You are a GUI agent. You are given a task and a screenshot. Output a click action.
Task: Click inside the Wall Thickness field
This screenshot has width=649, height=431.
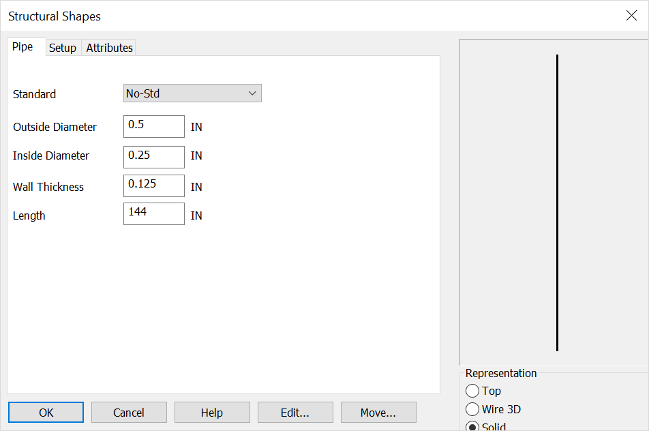153,185
